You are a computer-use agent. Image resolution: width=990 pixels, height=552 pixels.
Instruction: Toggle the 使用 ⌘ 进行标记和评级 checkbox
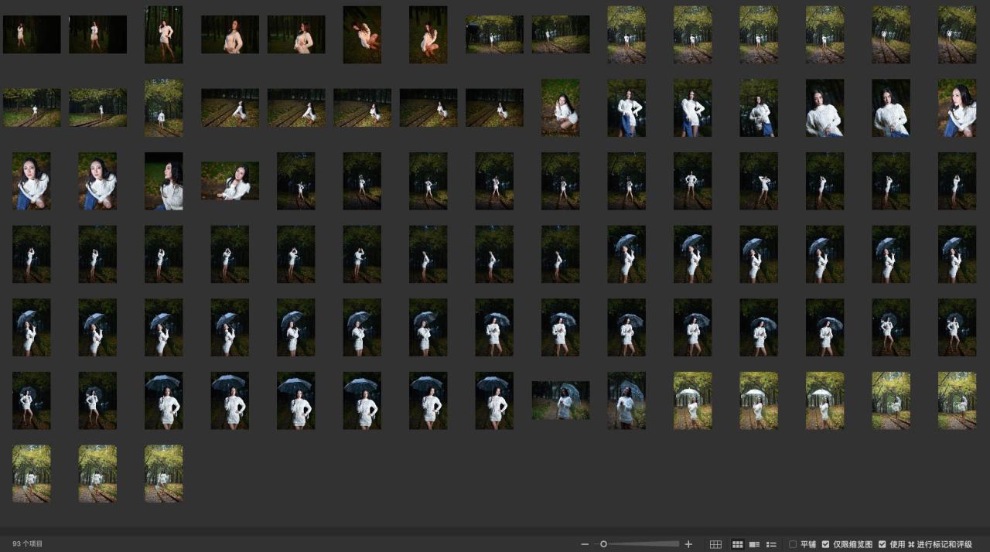click(x=882, y=544)
